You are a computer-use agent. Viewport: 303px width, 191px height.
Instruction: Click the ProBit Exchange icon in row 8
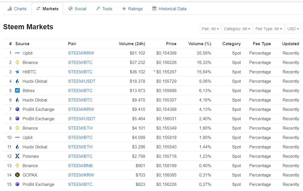coord(17,119)
